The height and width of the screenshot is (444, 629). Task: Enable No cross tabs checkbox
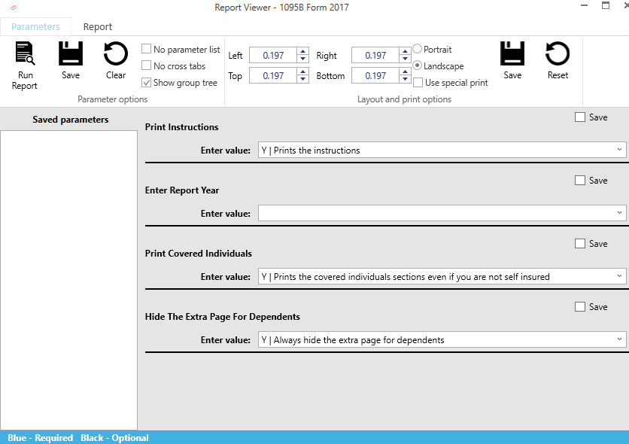(x=147, y=65)
